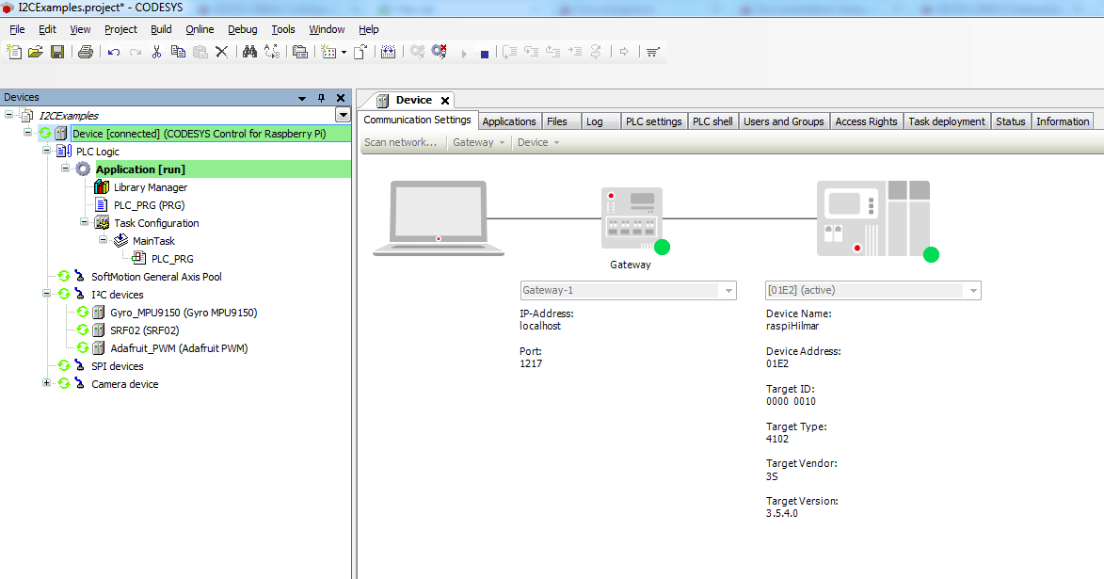Open the Gateway toolbar dropdown
The image size is (1104, 579).
point(478,142)
